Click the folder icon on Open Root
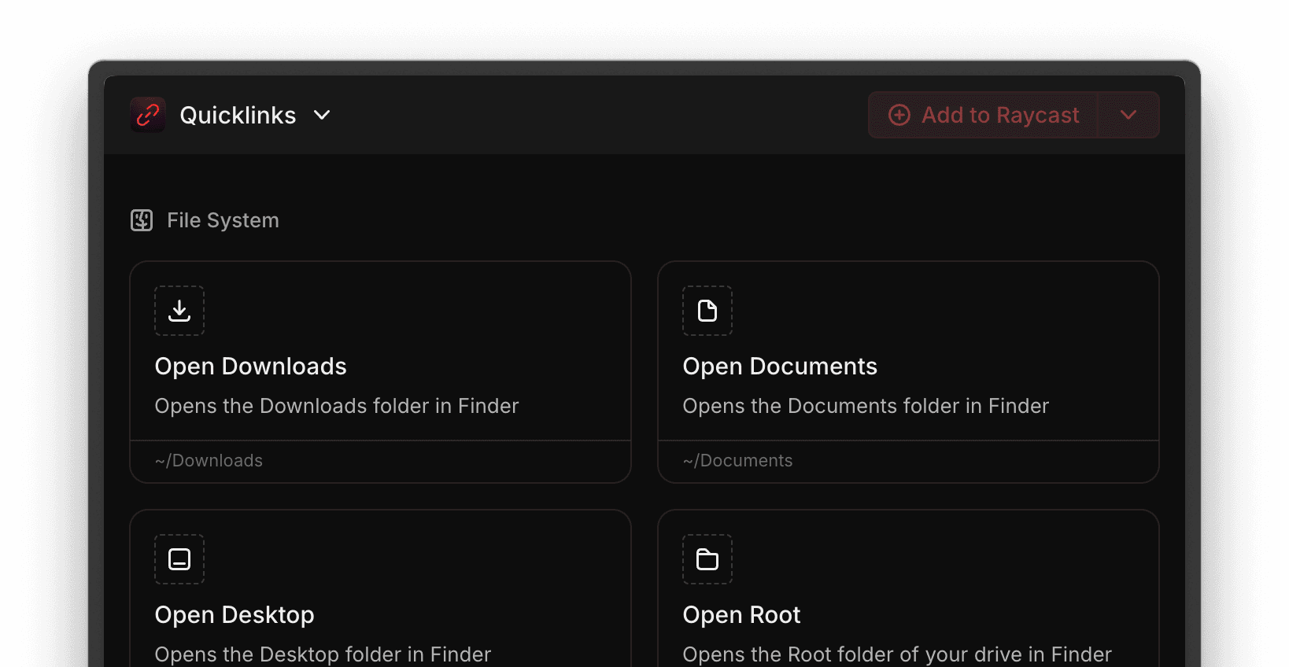Screen dimensions: 1289x667 [707, 559]
